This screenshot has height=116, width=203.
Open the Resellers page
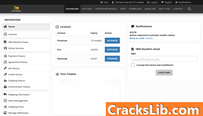pos(150,9)
